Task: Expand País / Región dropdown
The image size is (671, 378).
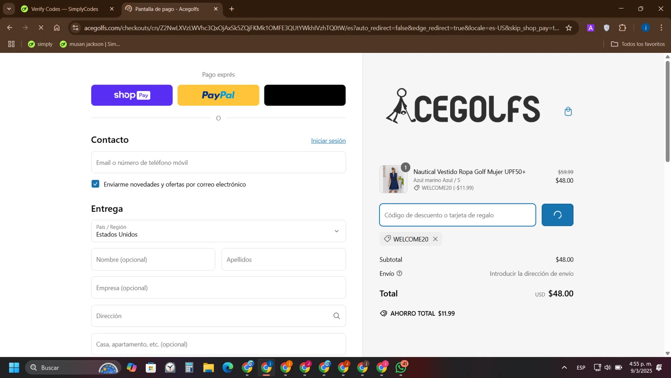Action: click(218, 231)
